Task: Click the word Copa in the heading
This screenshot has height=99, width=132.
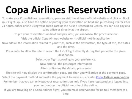Action: click(x=17, y=10)
